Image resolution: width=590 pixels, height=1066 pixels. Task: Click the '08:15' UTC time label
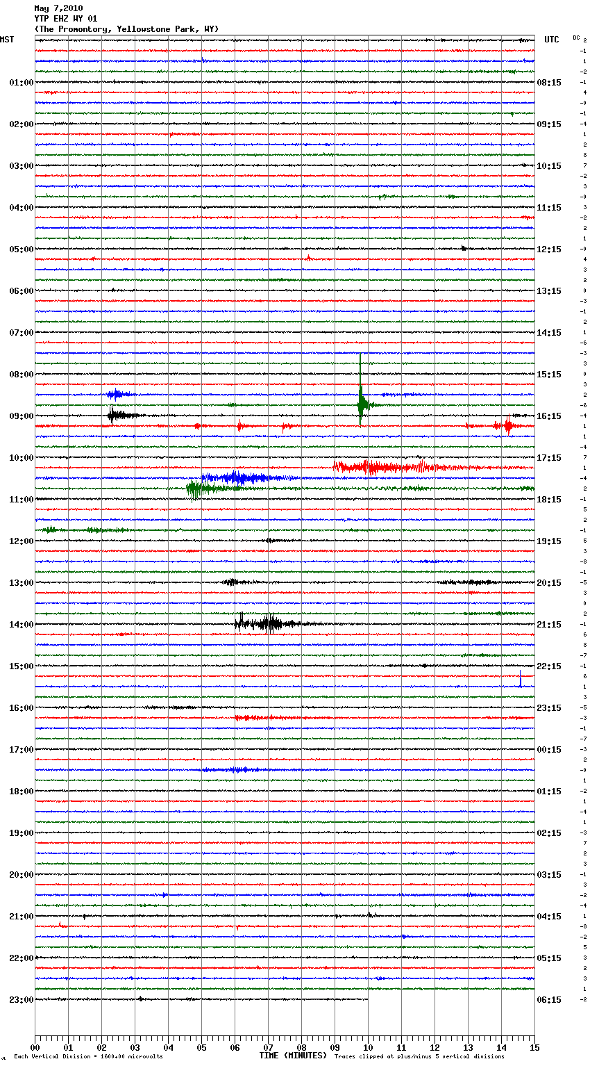coord(549,83)
